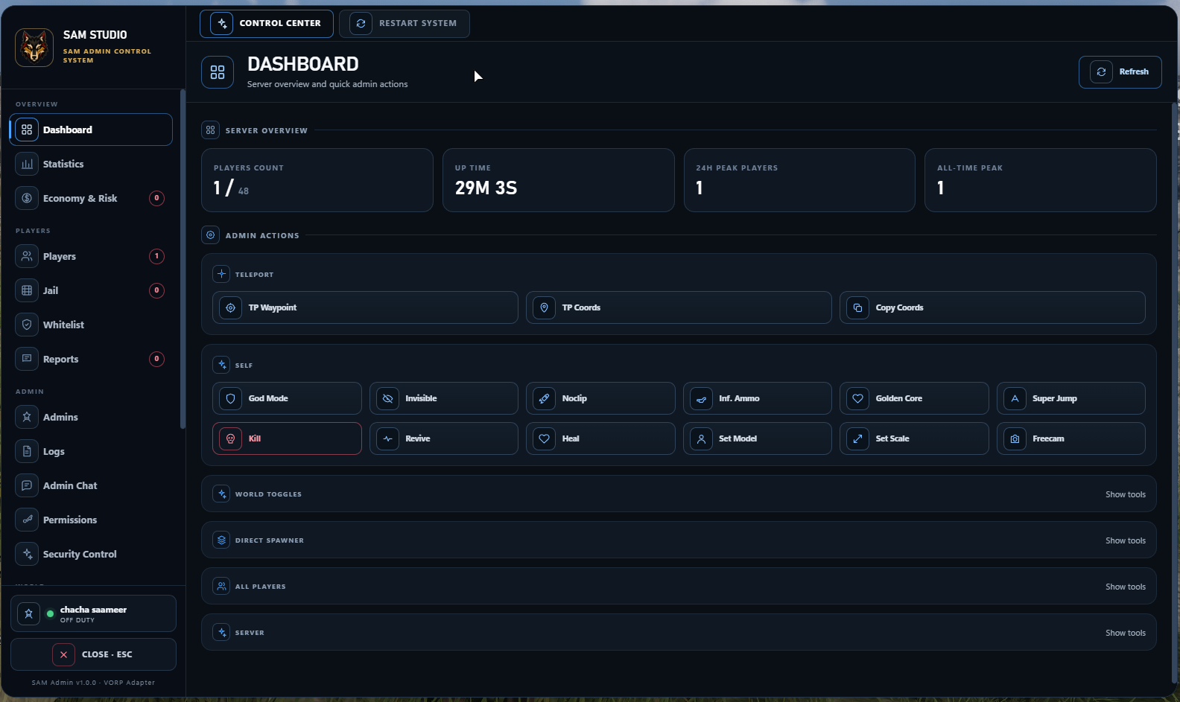Click the Reports icon in sidebar
This screenshot has width=1180, height=702.
[27, 359]
